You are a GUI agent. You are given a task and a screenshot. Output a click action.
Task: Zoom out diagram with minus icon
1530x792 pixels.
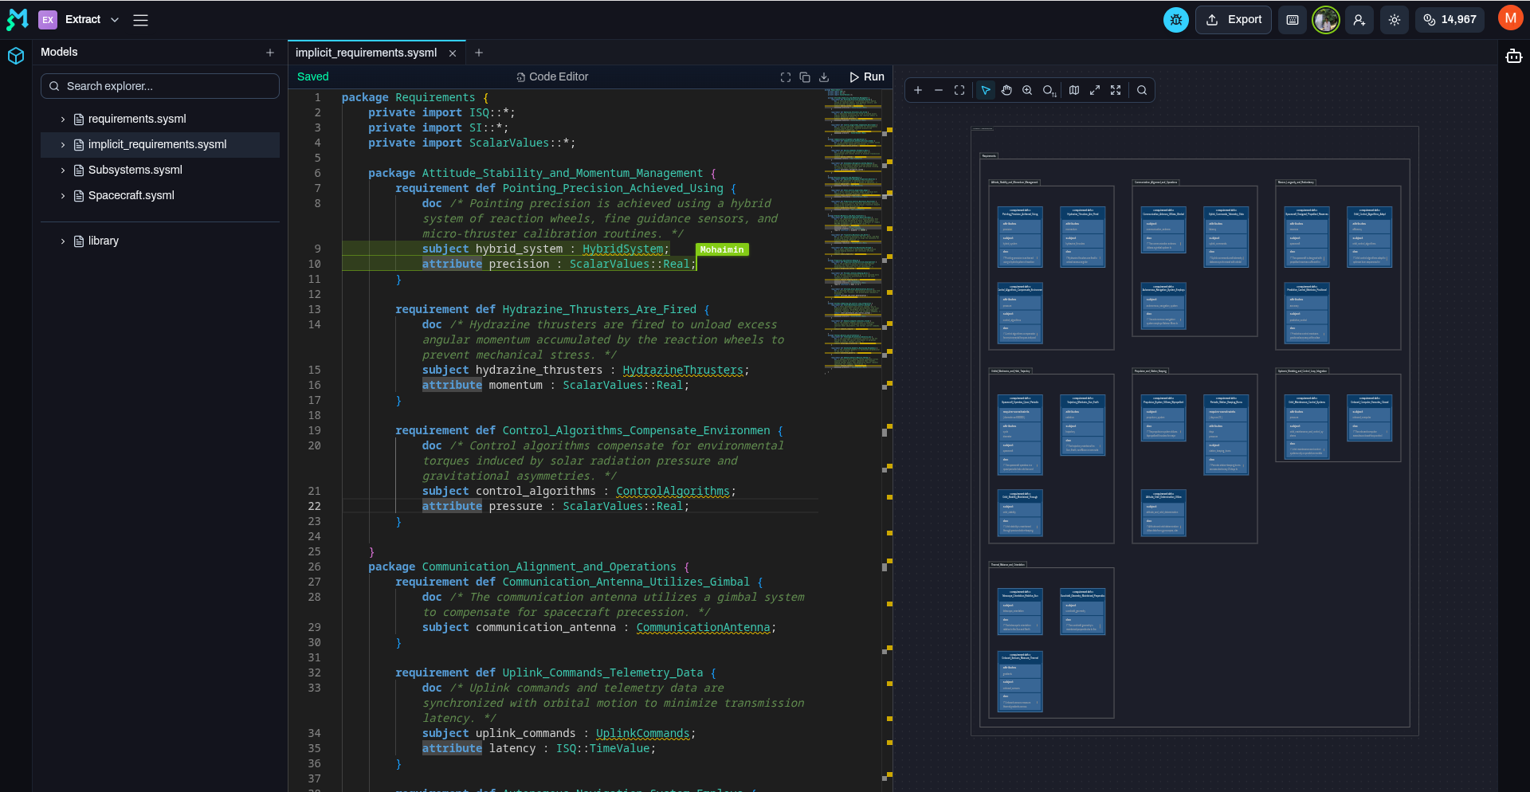[x=939, y=90]
